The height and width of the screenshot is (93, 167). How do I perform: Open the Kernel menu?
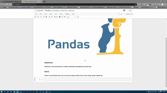click(61, 14)
